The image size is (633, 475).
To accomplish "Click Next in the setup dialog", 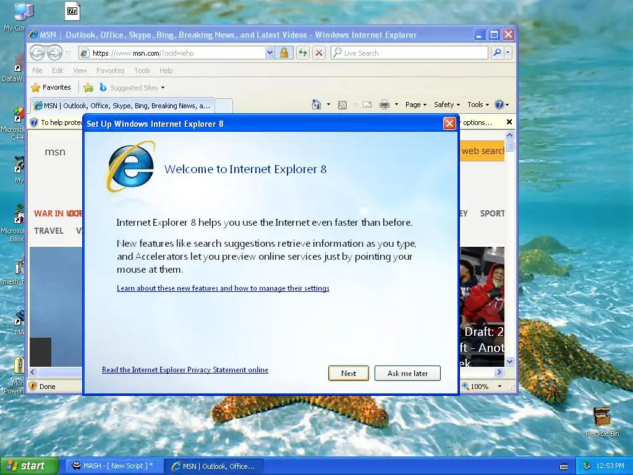I will coord(349,373).
